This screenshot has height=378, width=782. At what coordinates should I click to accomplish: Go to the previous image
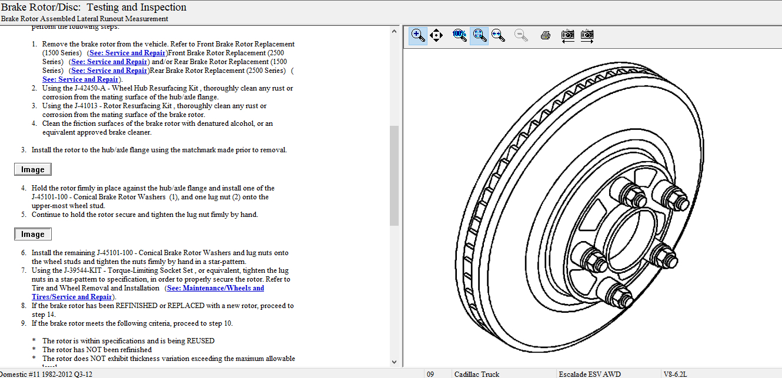[567, 35]
